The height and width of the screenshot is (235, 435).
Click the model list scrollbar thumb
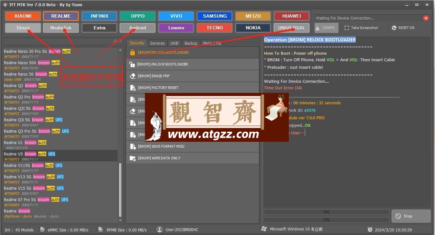point(120,190)
